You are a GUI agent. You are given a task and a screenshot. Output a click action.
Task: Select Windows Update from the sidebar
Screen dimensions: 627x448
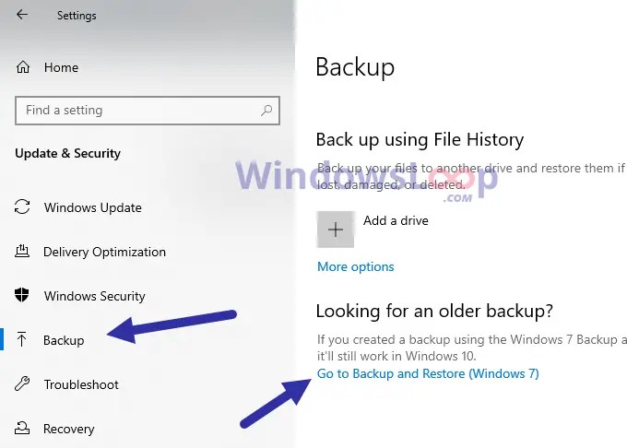pos(93,207)
